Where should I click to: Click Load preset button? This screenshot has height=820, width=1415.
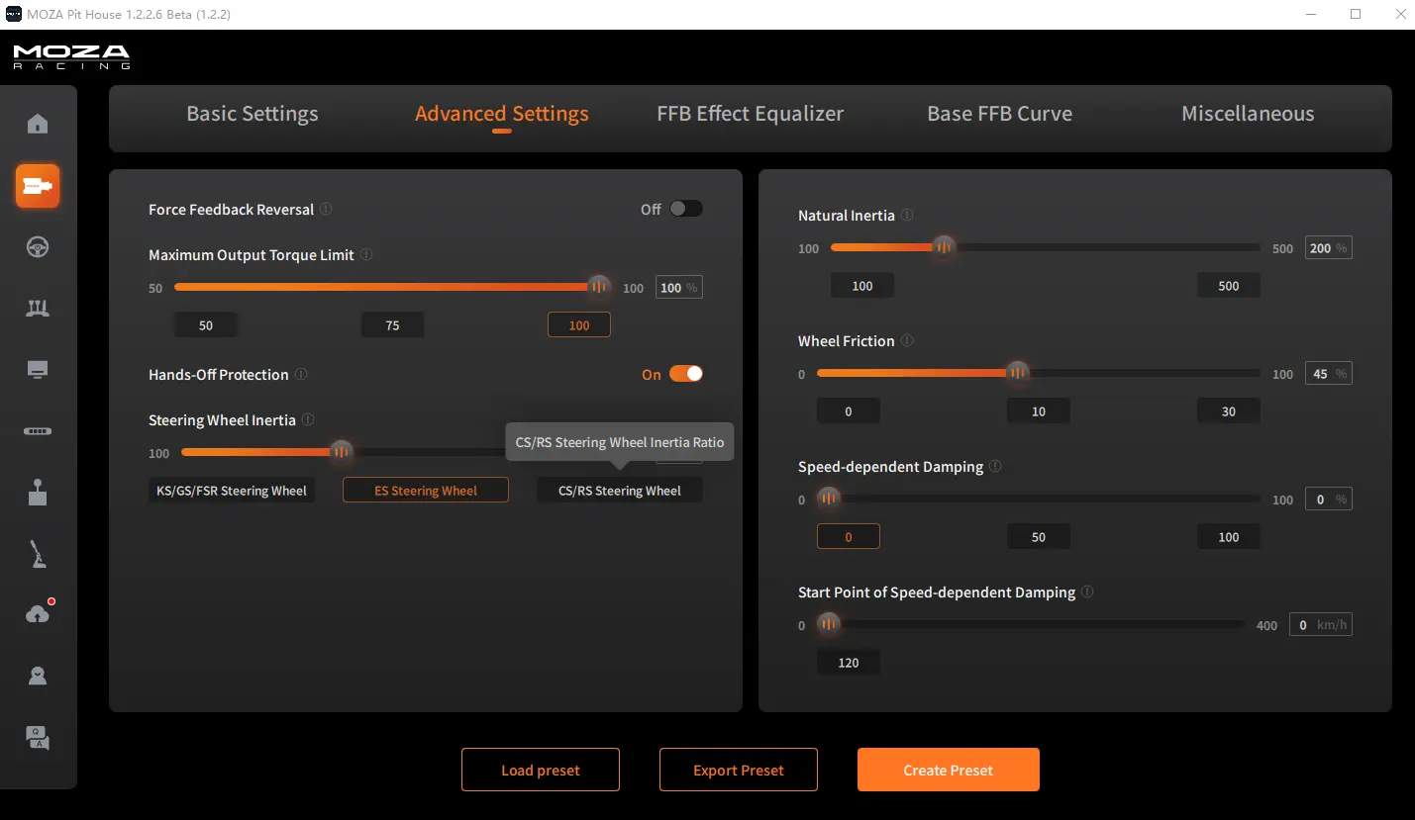click(541, 770)
